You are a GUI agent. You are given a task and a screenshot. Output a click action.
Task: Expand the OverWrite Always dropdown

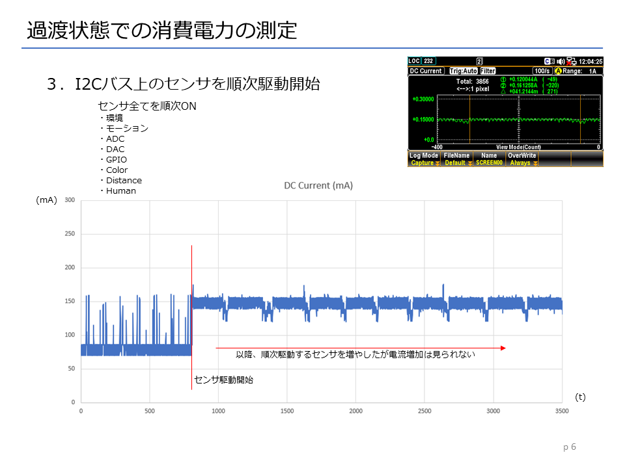522,160
